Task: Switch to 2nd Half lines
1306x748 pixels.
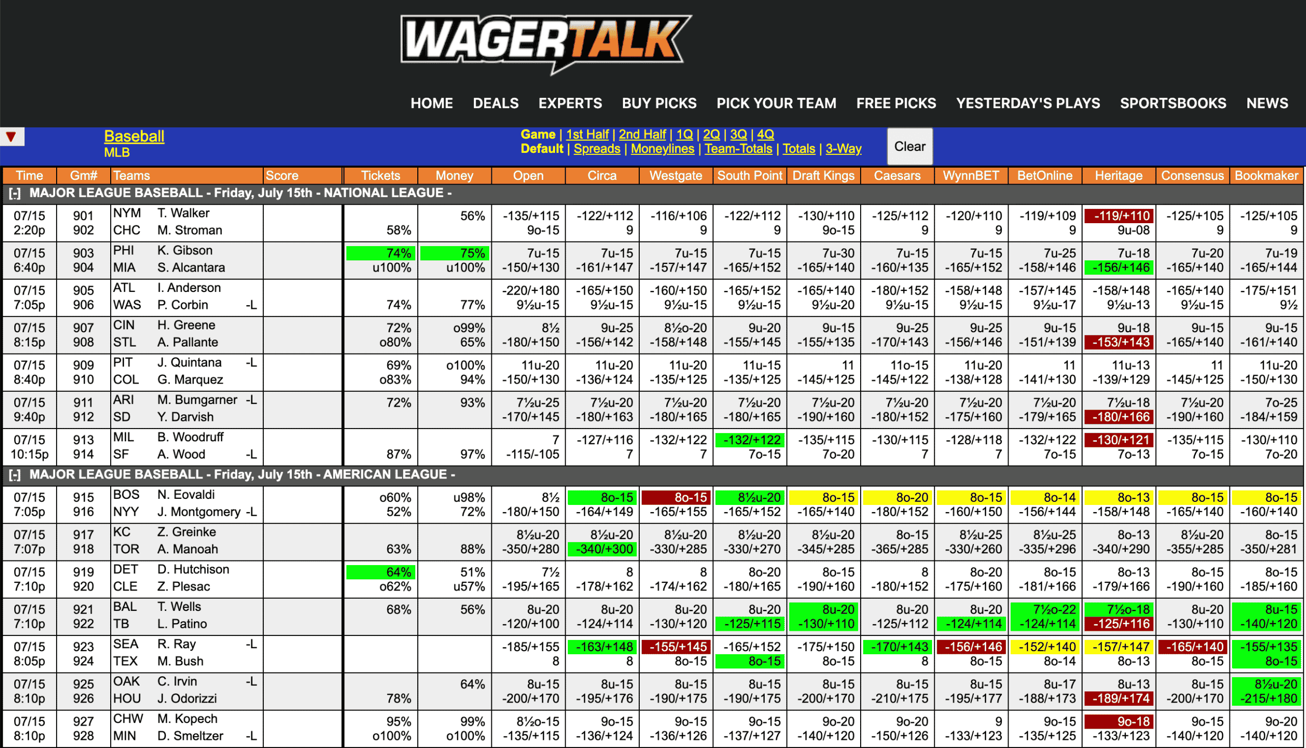Action: pos(642,134)
